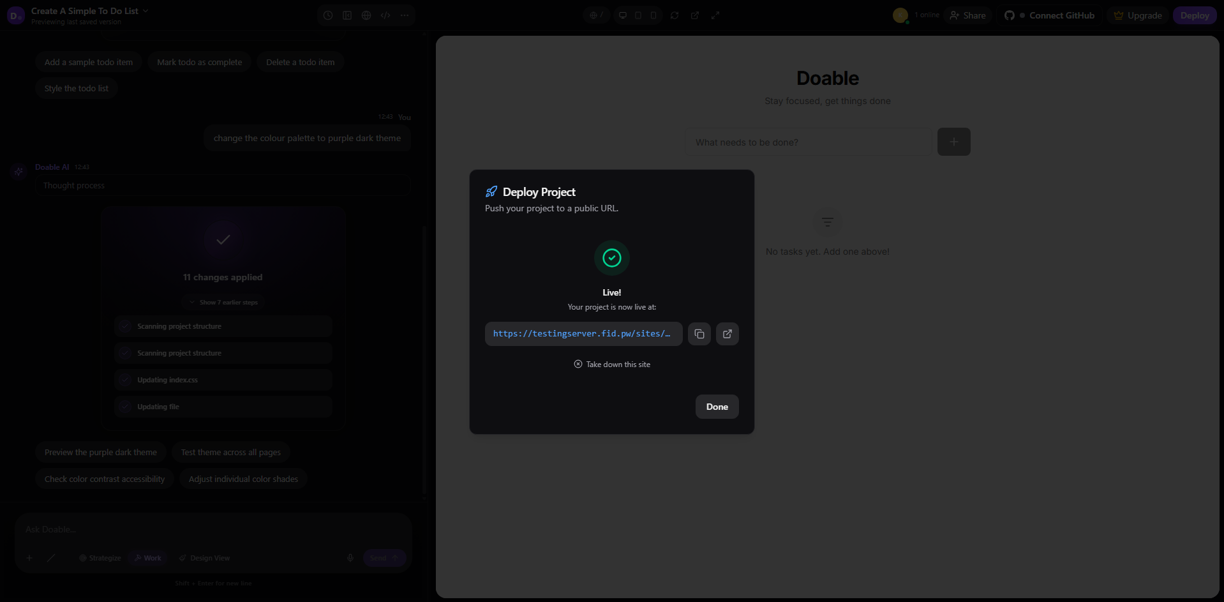Click the empty tasks list icon

point(828,222)
